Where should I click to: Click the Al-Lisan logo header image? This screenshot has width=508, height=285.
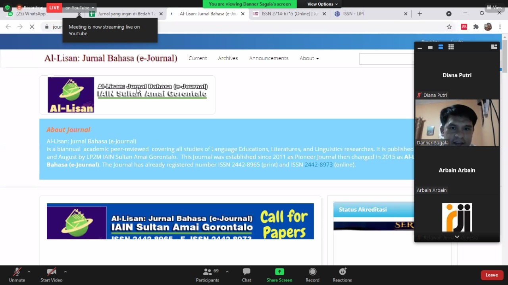tap(127, 95)
